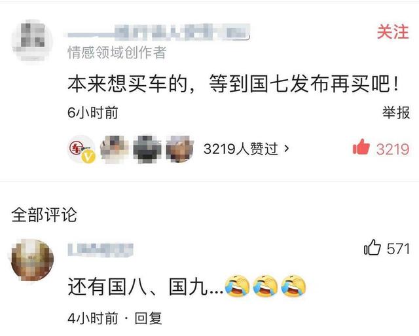This screenshot has height=336, width=419.
Task: Open the commenter's round avatar
Action: tap(32, 260)
